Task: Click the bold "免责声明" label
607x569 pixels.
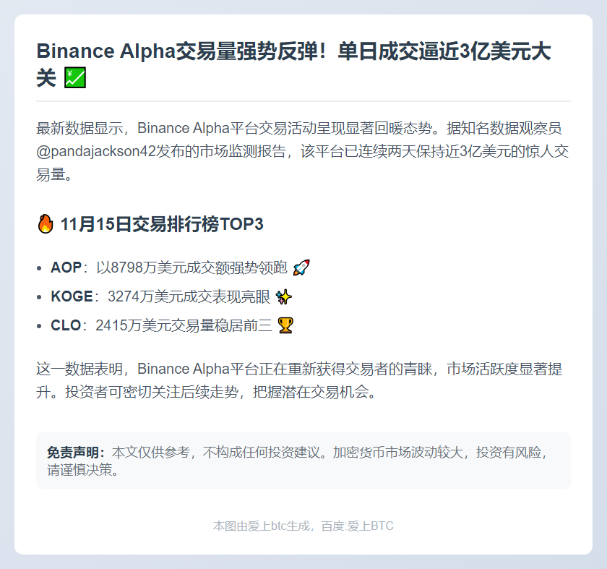Action: click(76, 453)
